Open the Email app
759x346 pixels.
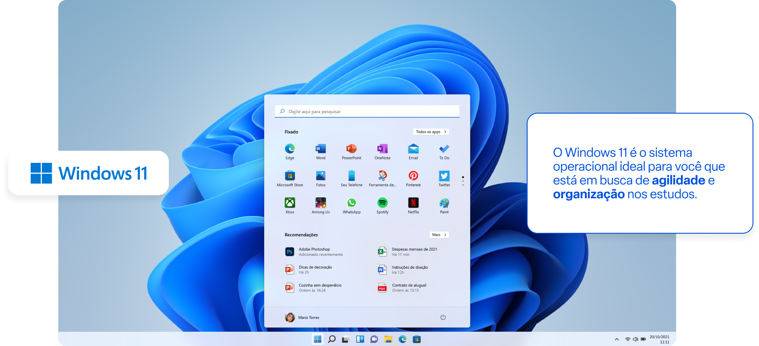coord(413,152)
